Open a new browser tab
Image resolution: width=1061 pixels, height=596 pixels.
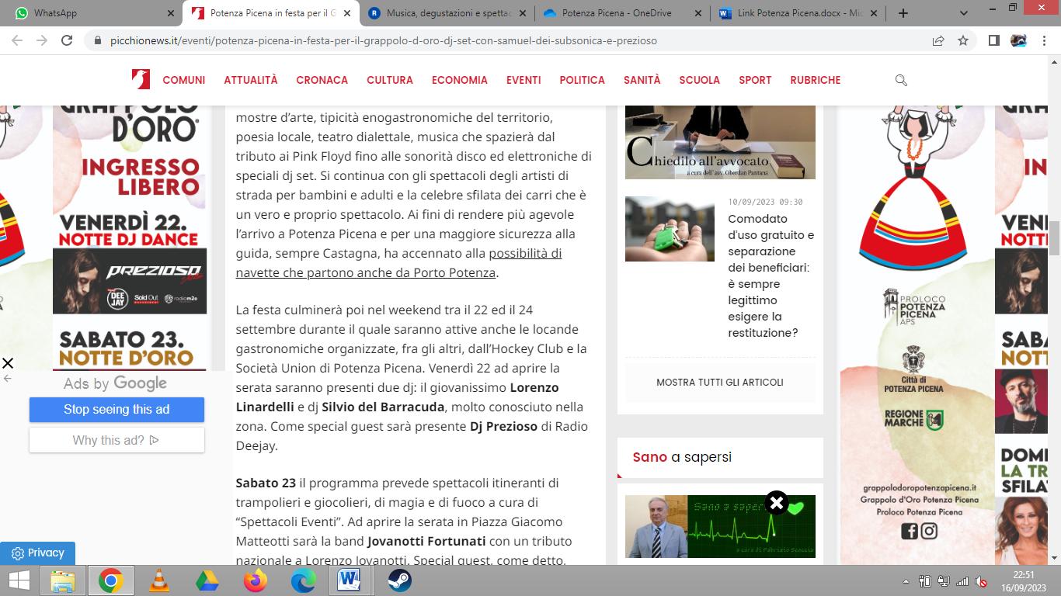[903, 13]
